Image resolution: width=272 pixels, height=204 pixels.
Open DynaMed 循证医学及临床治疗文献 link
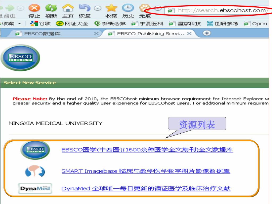click(146, 188)
